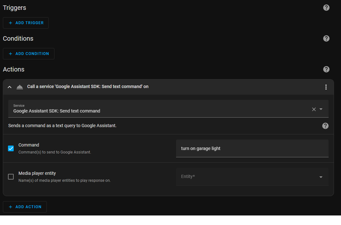Viewport: 341px width, 225px height.
Task: Uncheck the Command checkbox
Action: point(11,148)
